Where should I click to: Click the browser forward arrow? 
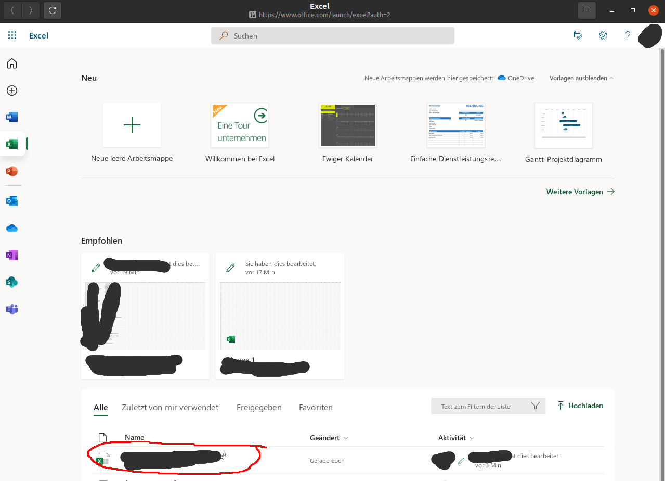[x=31, y=10]
